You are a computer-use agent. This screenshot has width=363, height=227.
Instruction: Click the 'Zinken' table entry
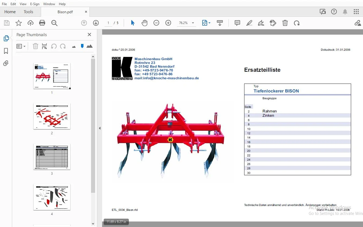tap(268, 115)
